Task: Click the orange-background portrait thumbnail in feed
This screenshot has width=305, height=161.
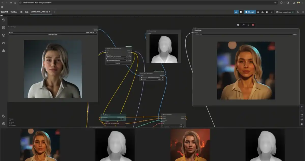Action: [190, 144]
